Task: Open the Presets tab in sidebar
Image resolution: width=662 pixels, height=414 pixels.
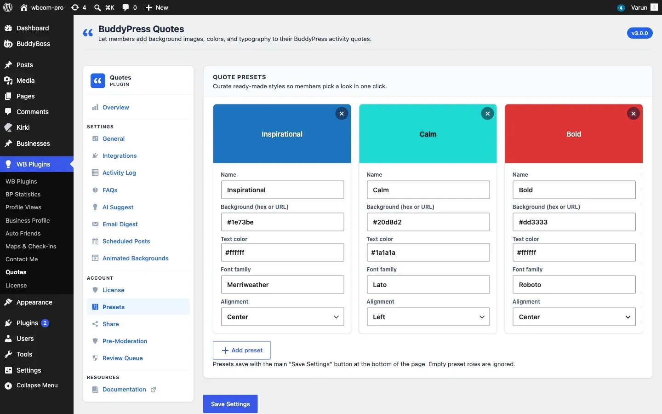Action: (x=138, y=307)
